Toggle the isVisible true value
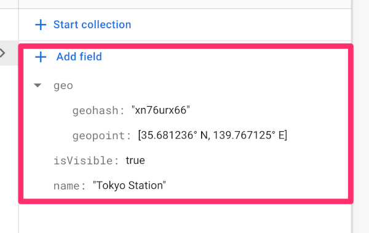This screenshot has width=369, height=233. pyautogui.click(x=135, y=161)
